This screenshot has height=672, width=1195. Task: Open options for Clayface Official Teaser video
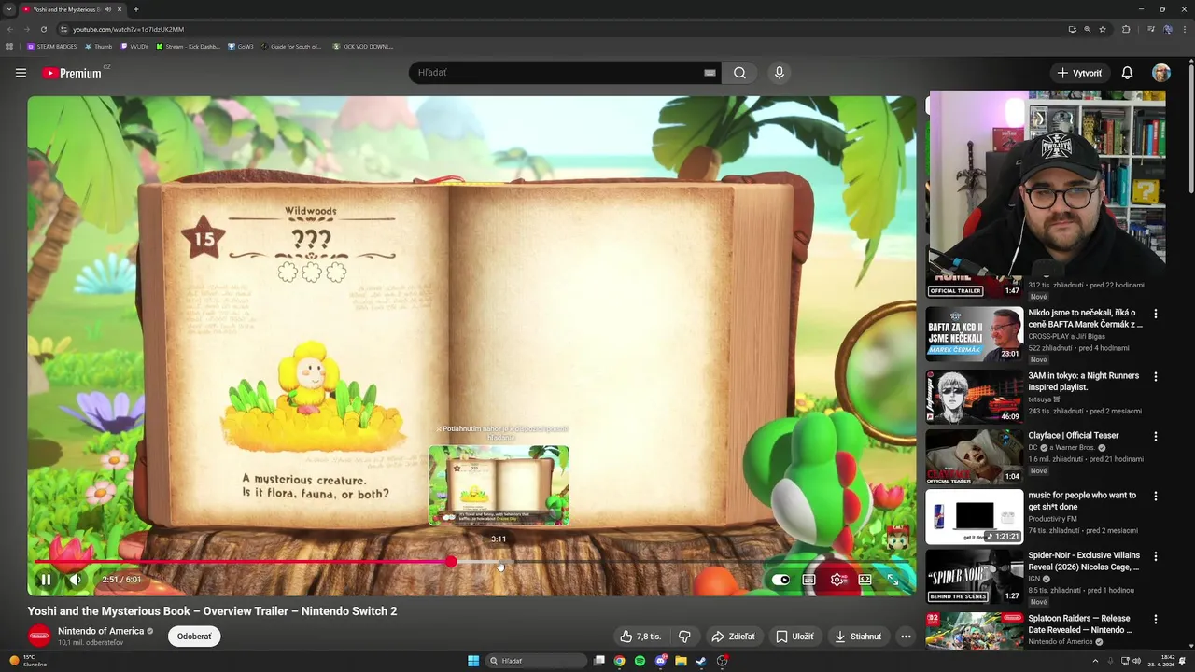1156,437
